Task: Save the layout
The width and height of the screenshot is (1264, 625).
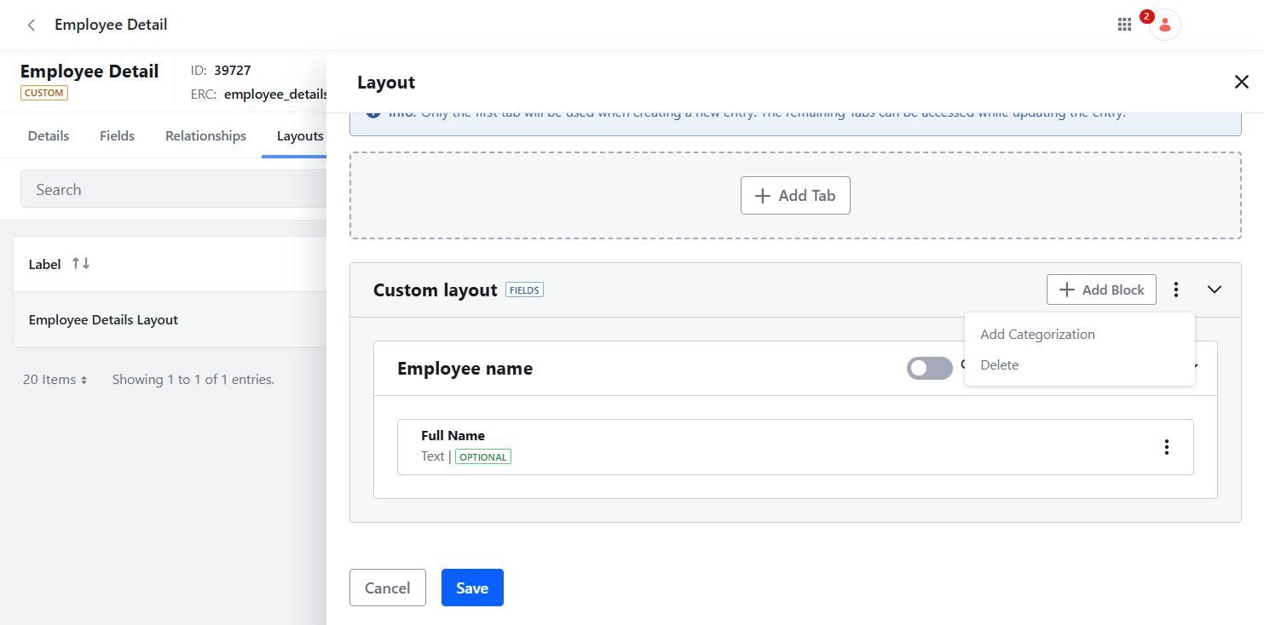Action: tap(472, 588)
